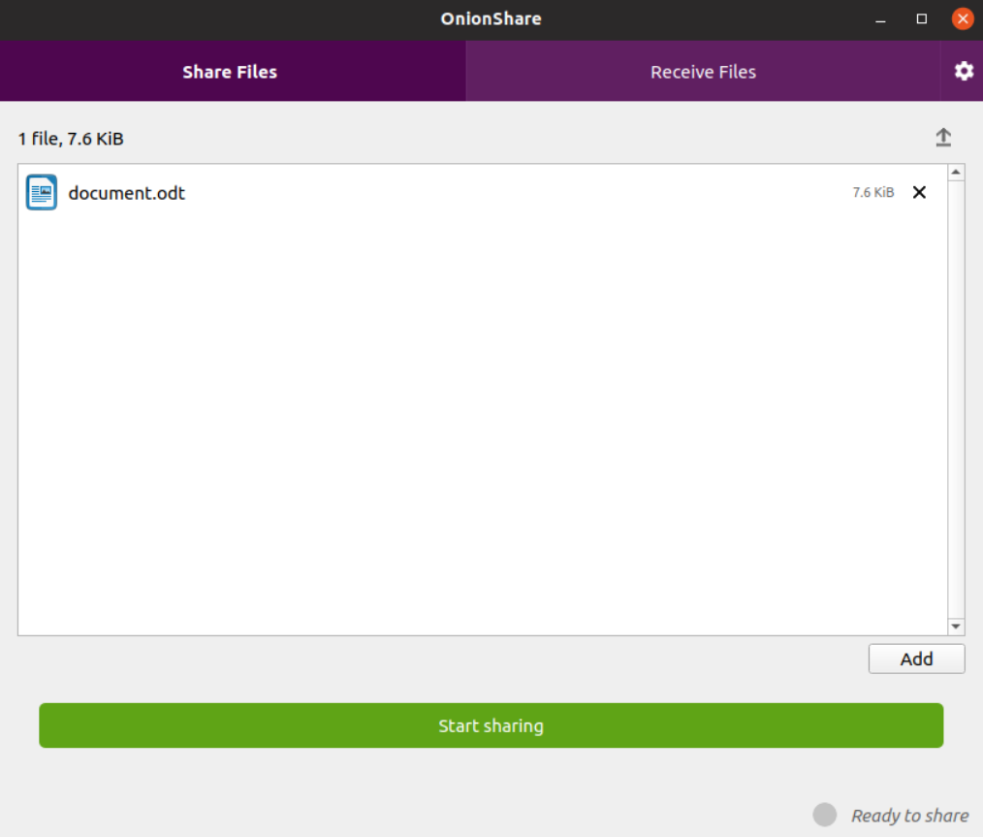Close the OnionShare window
The height and width of the screenshot is (837, 983).
(963, 19)
